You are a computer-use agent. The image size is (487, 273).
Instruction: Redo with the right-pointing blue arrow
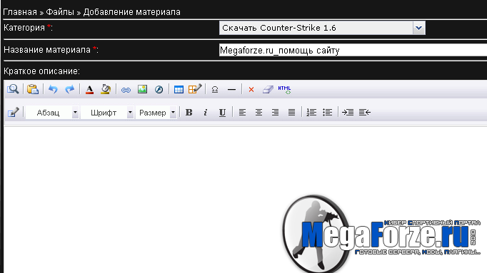(69, 89)
